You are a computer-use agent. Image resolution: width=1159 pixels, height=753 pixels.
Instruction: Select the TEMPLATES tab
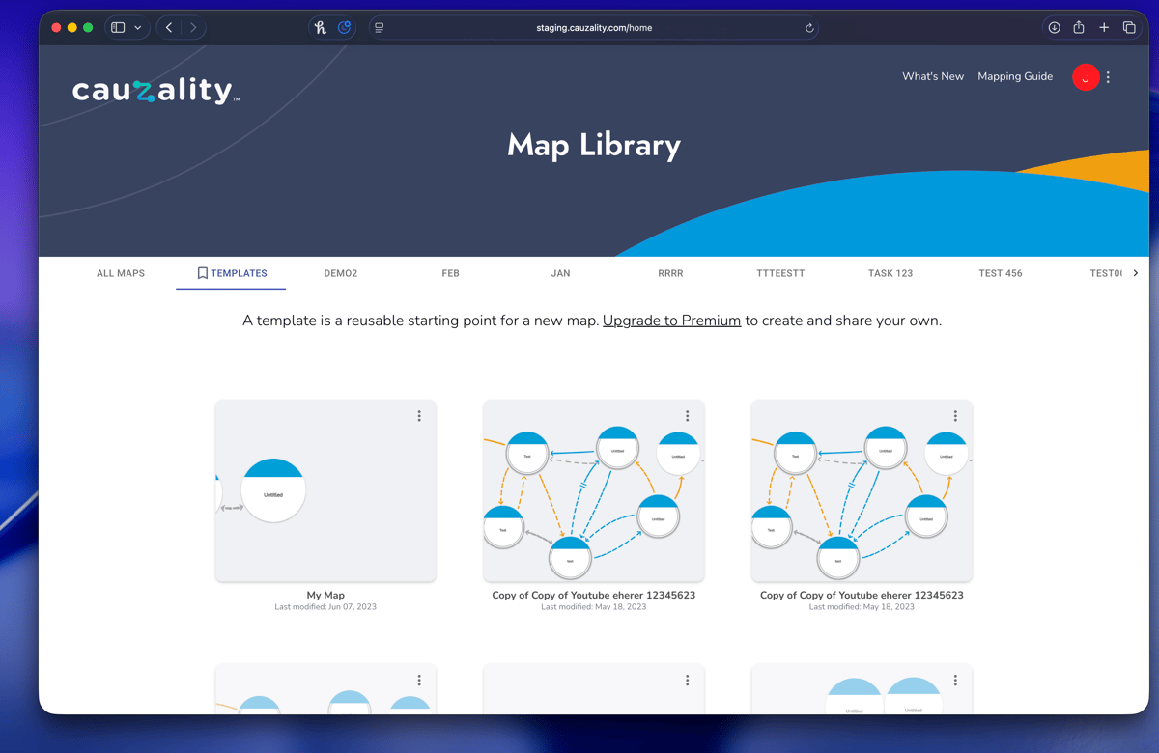(x=232, y=273)
